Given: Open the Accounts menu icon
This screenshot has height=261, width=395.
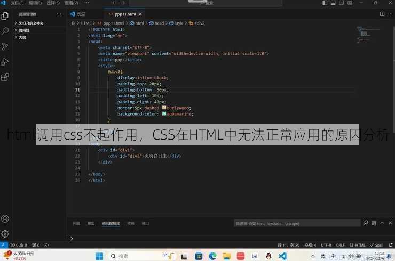Looking at the screenshot, I should [x=5, y=219].
